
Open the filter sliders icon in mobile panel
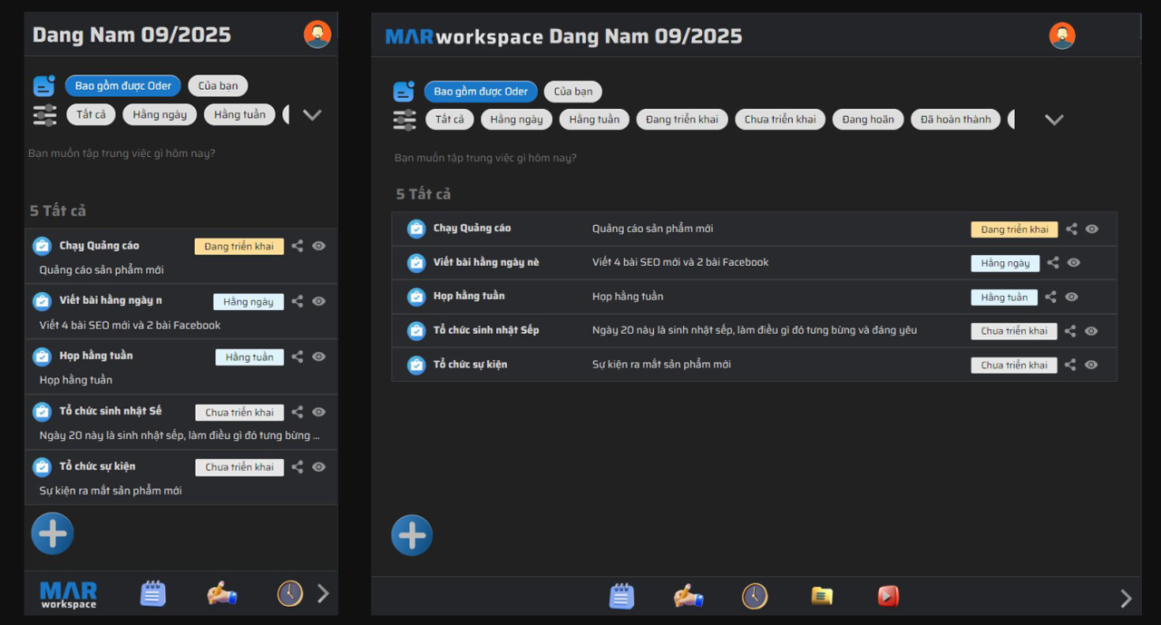click(44, 115)
